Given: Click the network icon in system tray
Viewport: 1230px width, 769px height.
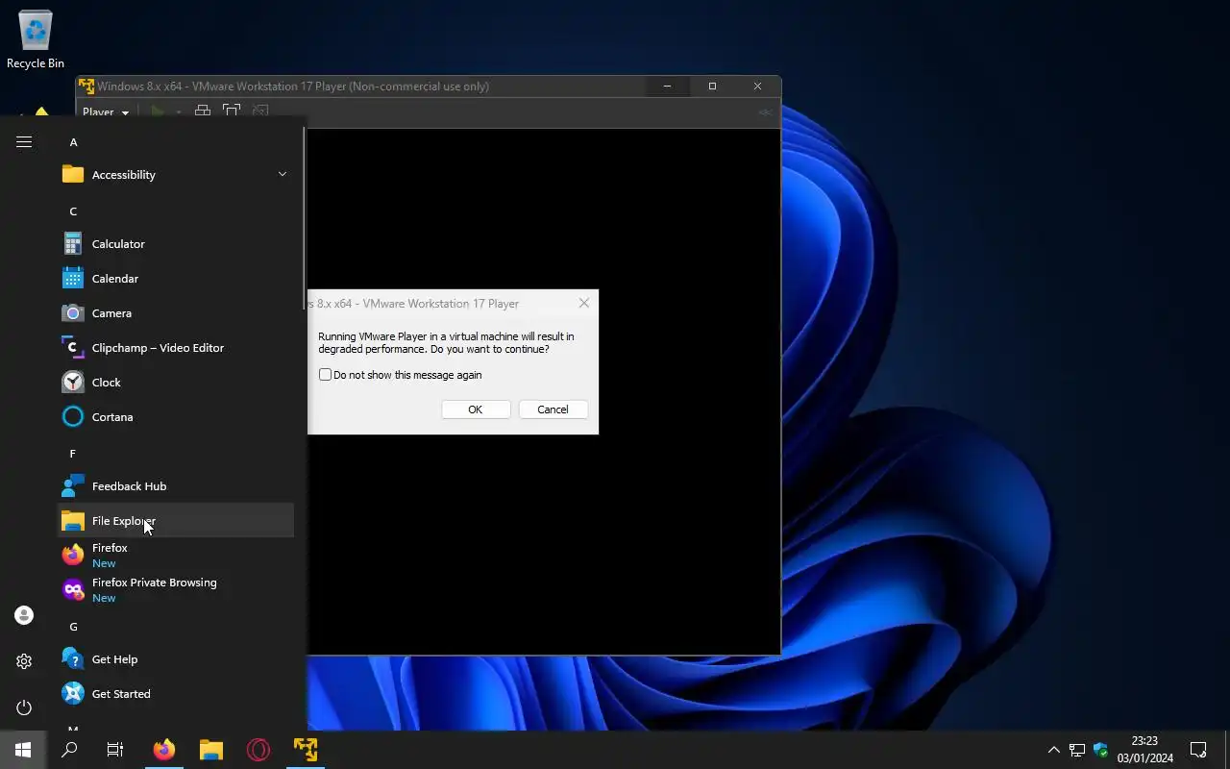Looking at the screenshot, I should tap(1077, 750).
